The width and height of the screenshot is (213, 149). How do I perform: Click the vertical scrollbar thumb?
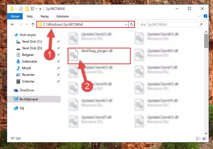click(206, 41)
